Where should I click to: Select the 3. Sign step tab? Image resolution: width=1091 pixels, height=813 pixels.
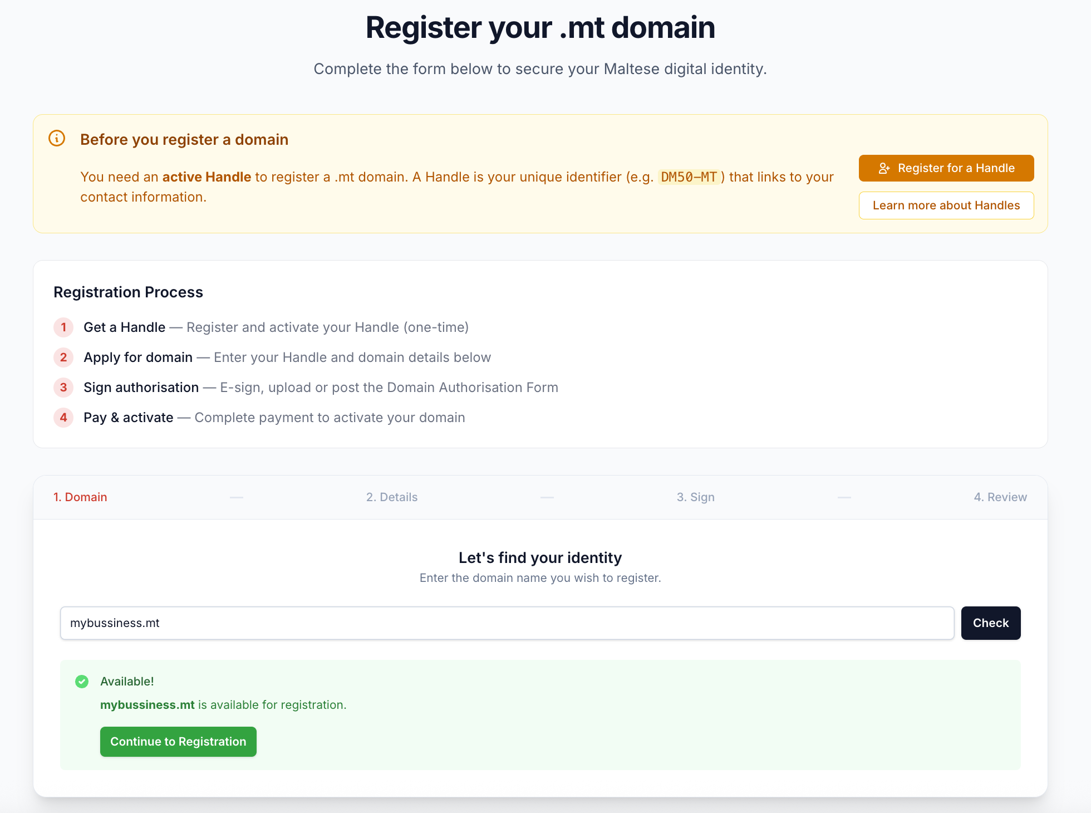[x=695, y=497]
